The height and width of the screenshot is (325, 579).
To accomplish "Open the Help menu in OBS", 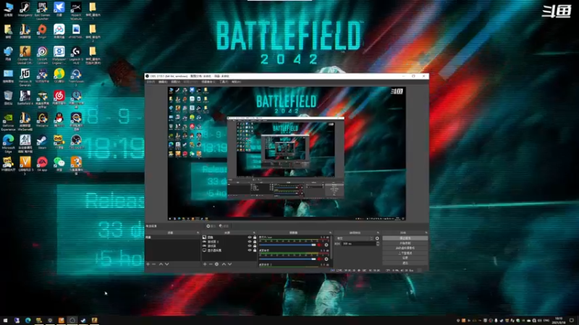I will (236, 82).
